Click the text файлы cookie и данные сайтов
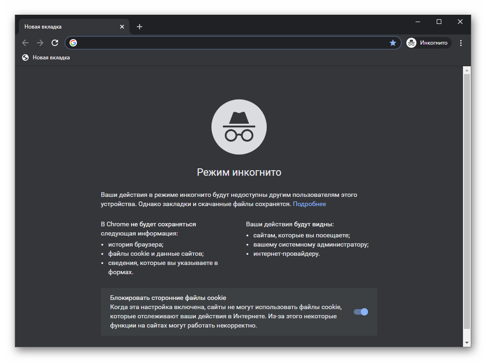486x362 pixels. (x=156, y=254)
